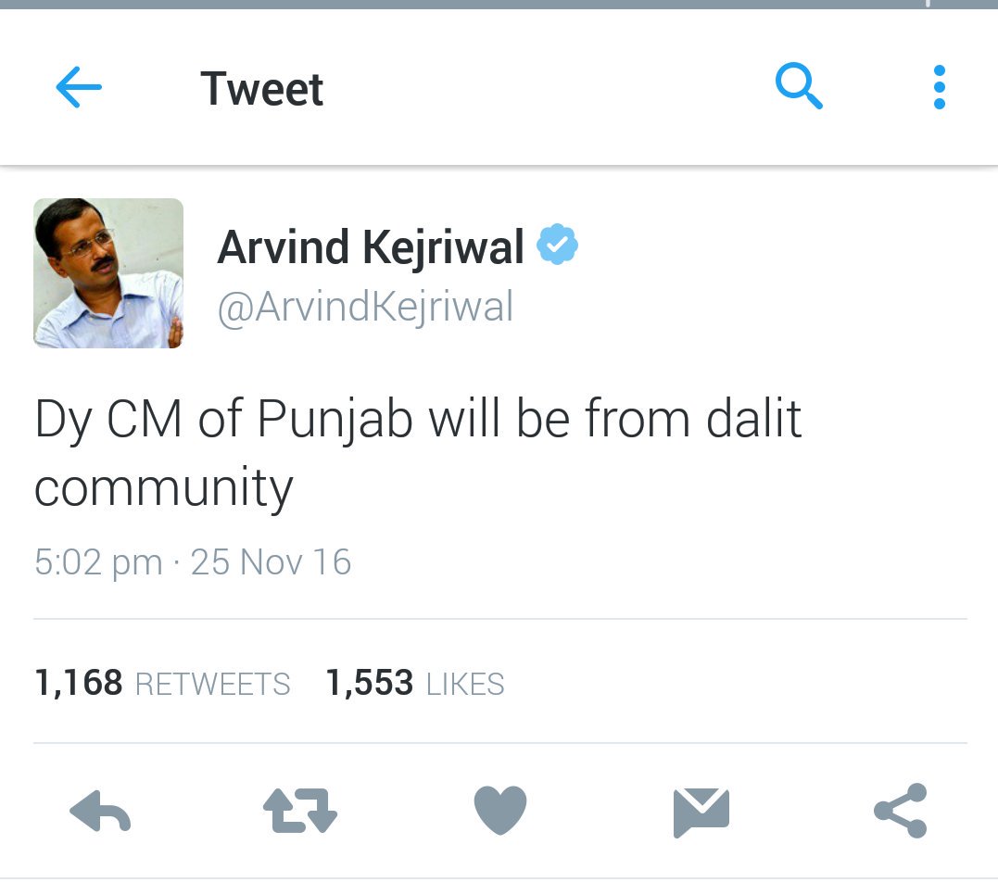This screenshot has width=998, height=882.
Task: Share the tweet with share icon
Action: pyautogui.click(x=901, y=810)
